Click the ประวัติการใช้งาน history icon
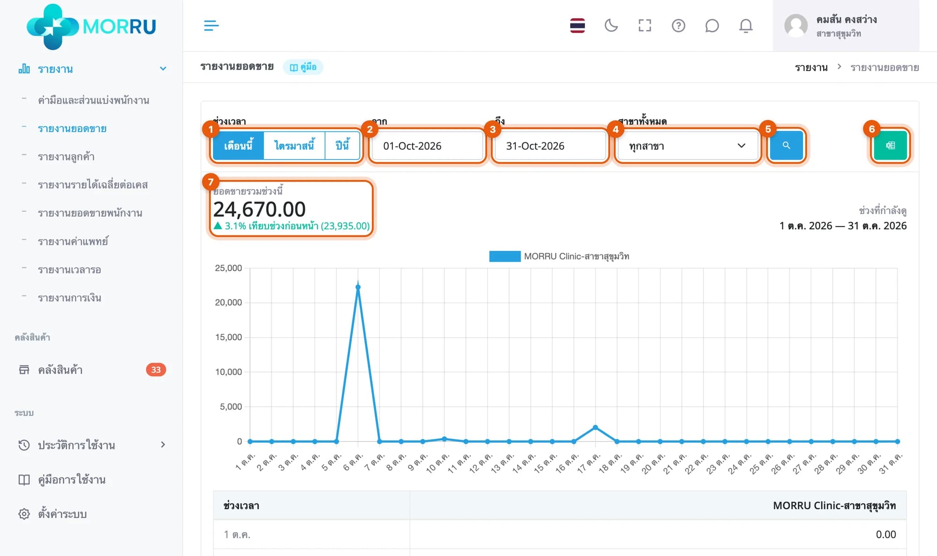 [x=24, y=445]
